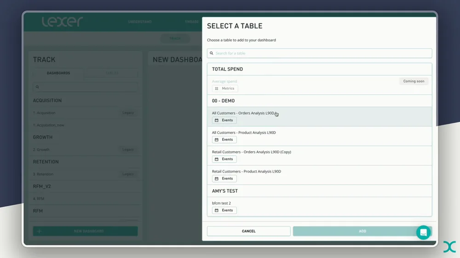Click the Track sidebar search field
The height and width of the screenshot is (258, 460).
(86, 87)
